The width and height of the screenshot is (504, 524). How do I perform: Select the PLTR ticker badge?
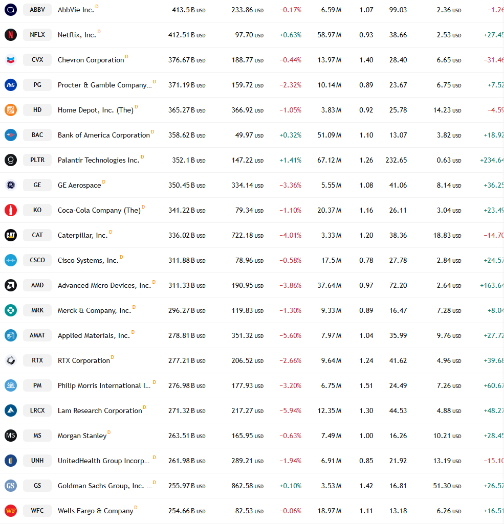37,160
